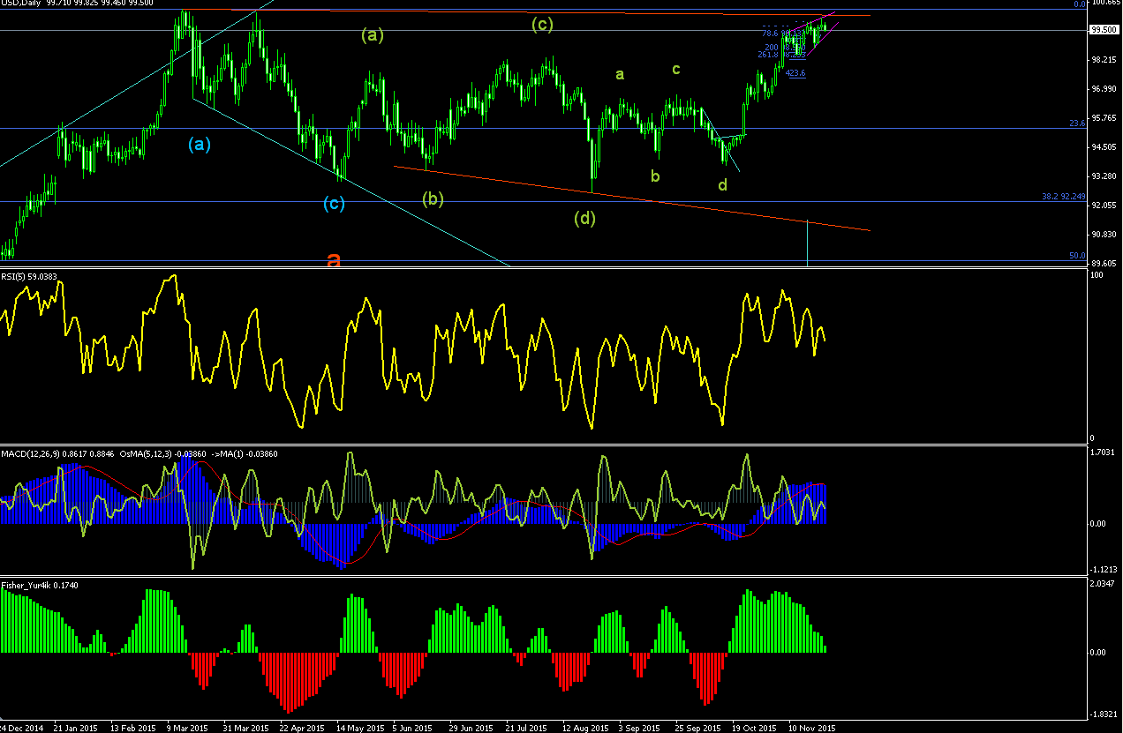The height and width of the screenshot is (733, 1123).
Task: Click the olive (a) label with parentheses
Action: click(373, 35)
